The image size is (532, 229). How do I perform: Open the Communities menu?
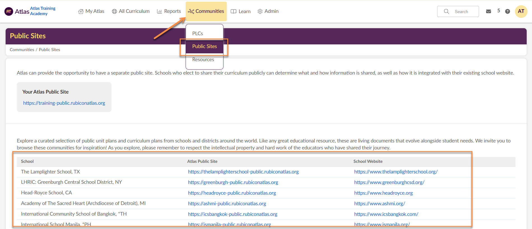(206, 11)
